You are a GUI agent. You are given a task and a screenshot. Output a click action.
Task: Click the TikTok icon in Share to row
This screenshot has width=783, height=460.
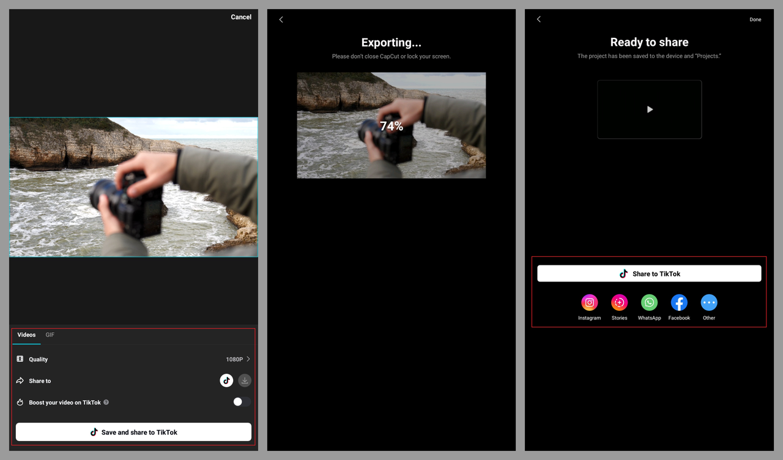click(226, 380)
